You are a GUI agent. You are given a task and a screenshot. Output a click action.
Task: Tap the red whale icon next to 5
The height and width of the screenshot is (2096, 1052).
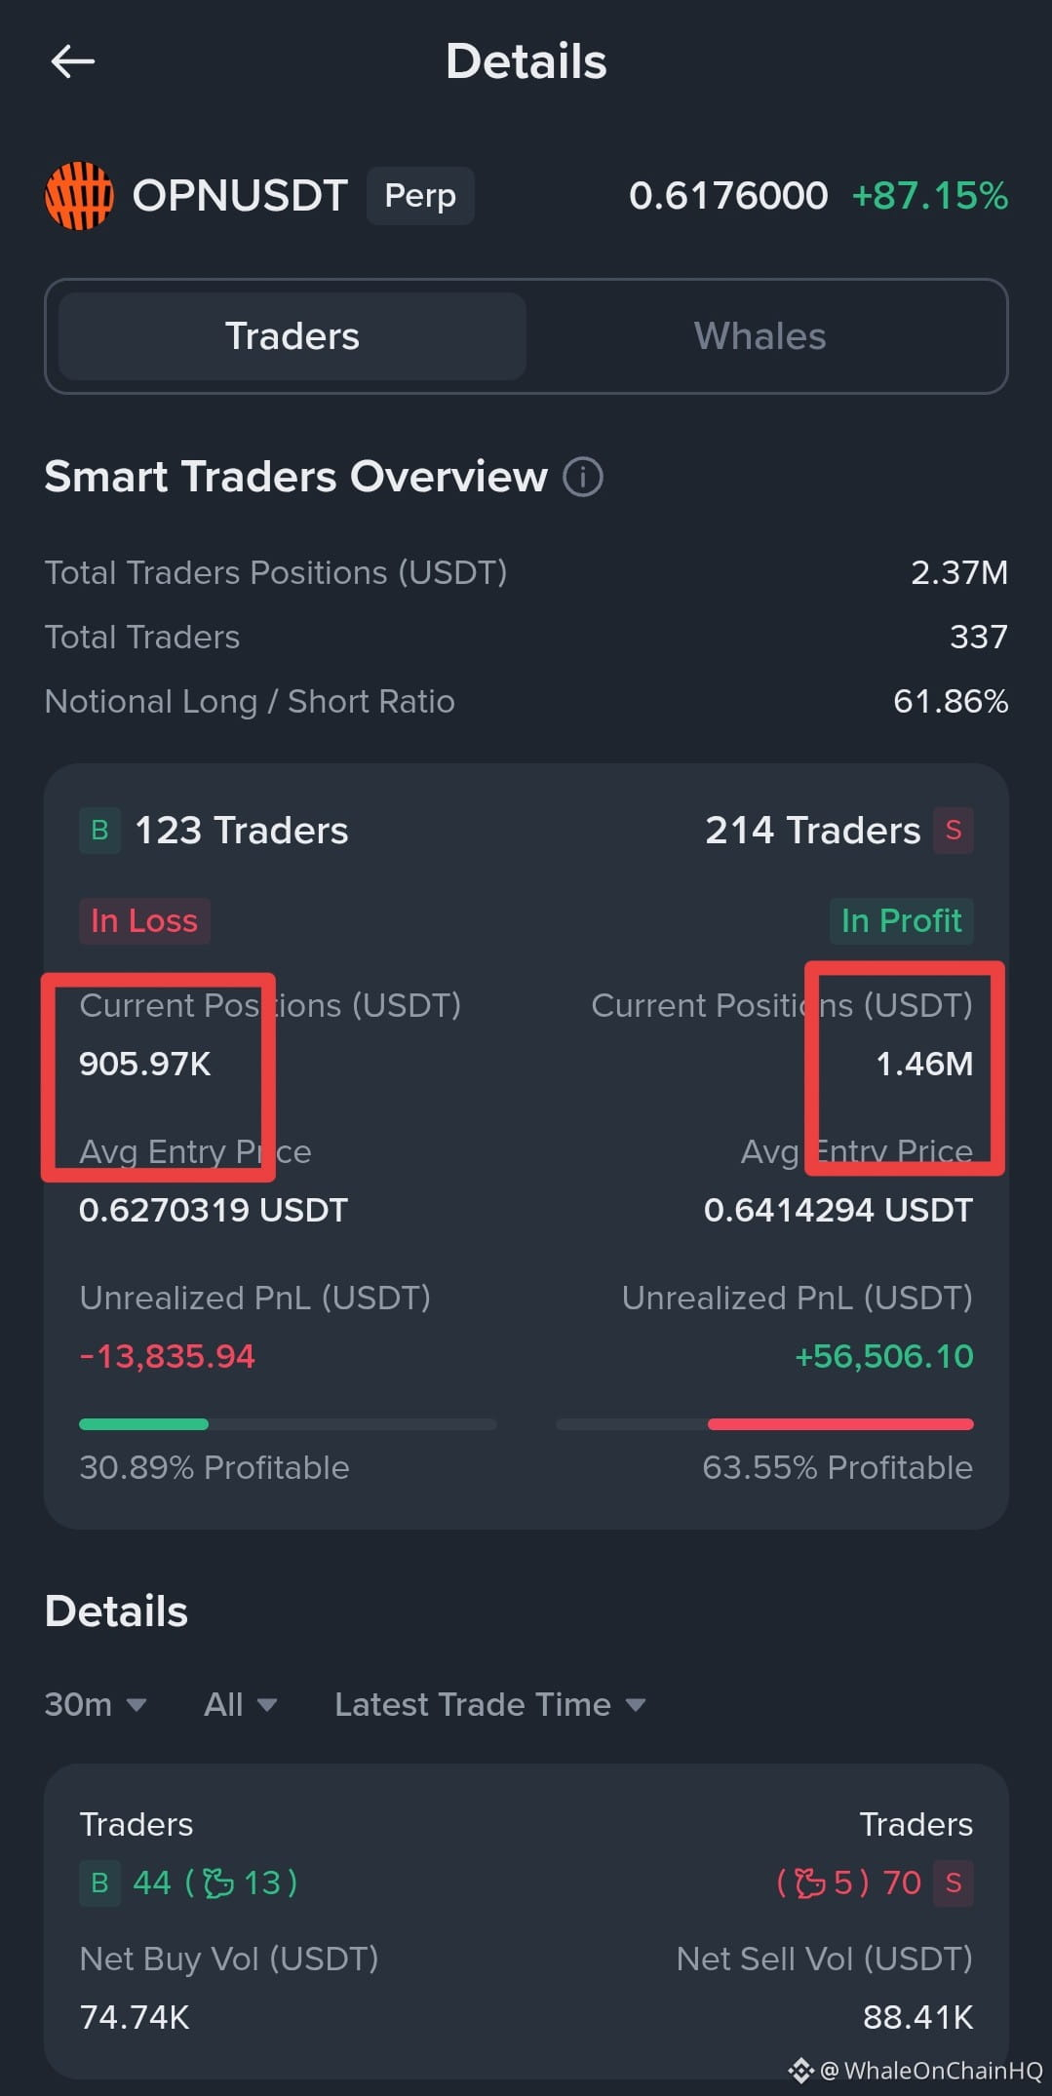coord(809,1883)
